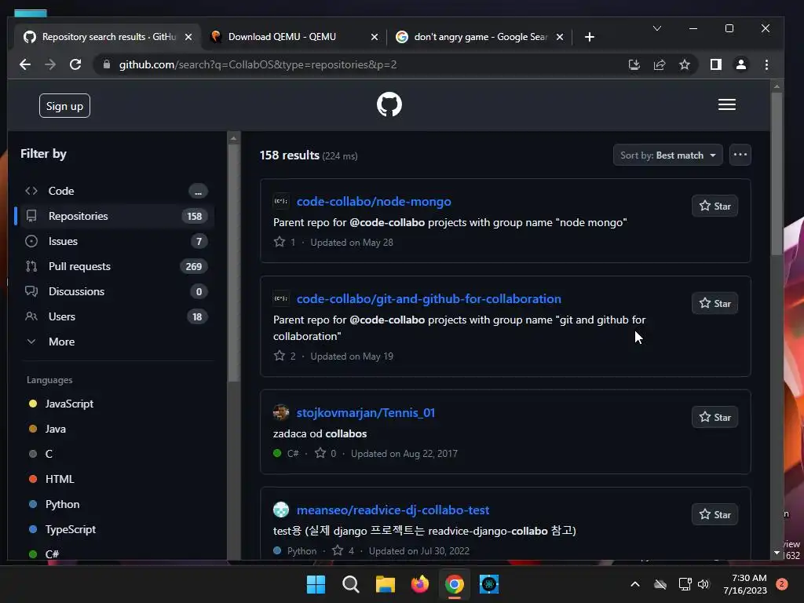The height and width of the screenshot is (603, 804).
Task: Open the stojkovmarjan/Tennis_01 repository link
Action: pos(366,413)
